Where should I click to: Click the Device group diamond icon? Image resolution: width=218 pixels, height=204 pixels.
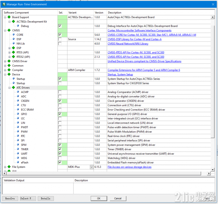click(x=9, y=74)
